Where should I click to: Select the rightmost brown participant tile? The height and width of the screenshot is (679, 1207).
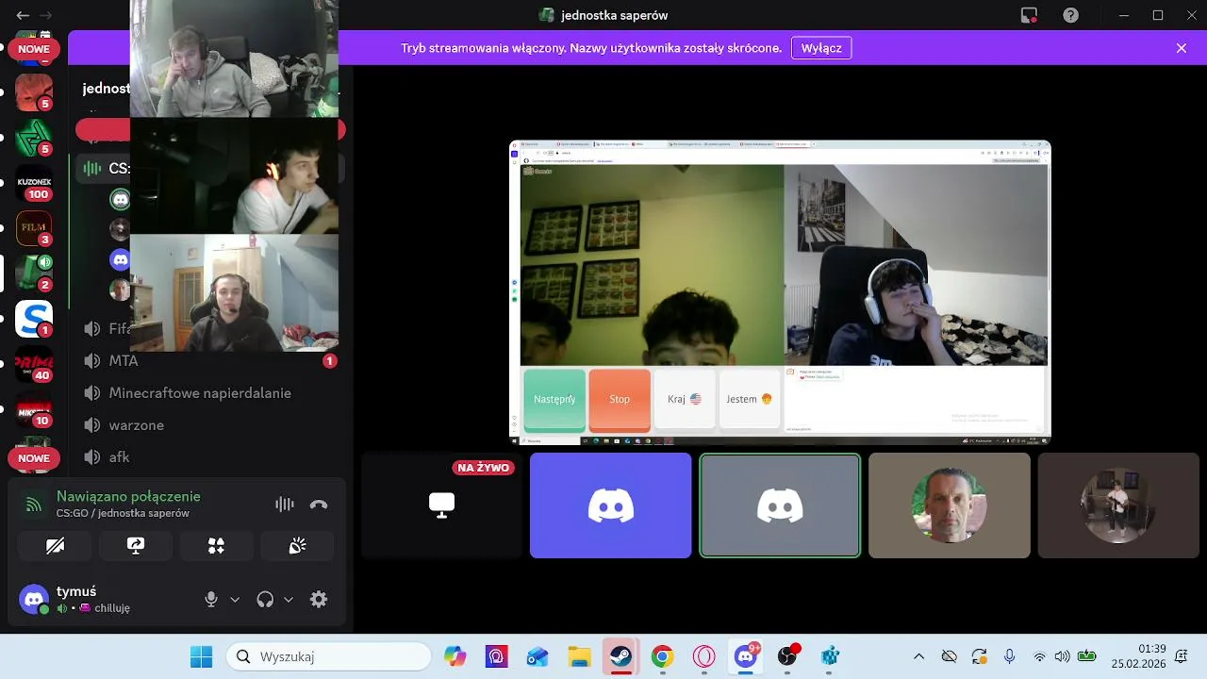tap(1118, 505)
